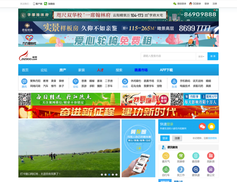This screenshot has width=237, height=182.
Task: Open the 查违章 traffic light icon
Action: [x=196, y=156]
